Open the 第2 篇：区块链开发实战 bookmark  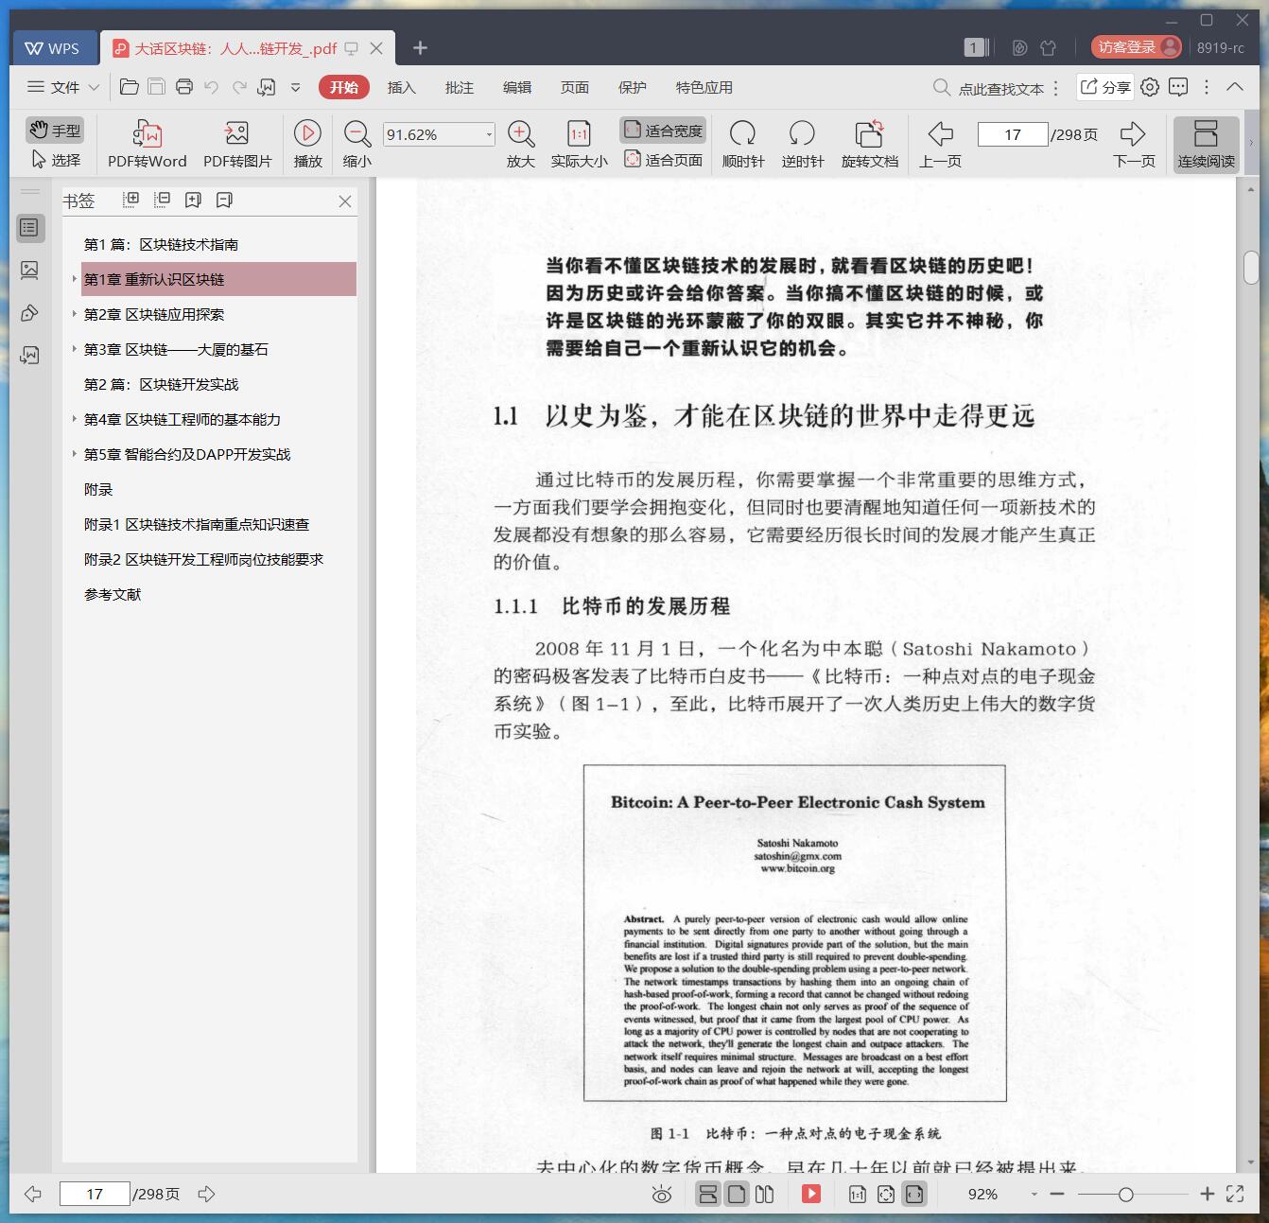[x=161, y=384]
